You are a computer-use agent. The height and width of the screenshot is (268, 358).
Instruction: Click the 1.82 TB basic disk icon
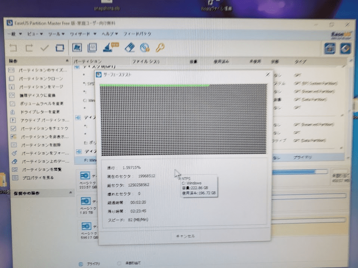coord(86,201)
